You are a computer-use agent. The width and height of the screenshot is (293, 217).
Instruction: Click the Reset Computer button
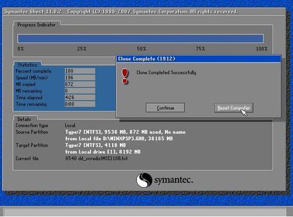pos(234,108)
